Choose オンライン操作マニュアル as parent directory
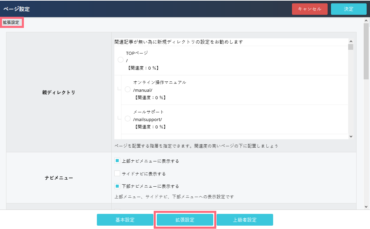This screenshot has height=229, width=370. click(127, 89)
